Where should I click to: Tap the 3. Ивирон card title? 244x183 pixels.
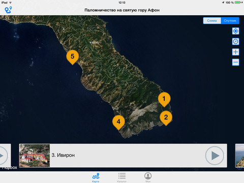63,155
